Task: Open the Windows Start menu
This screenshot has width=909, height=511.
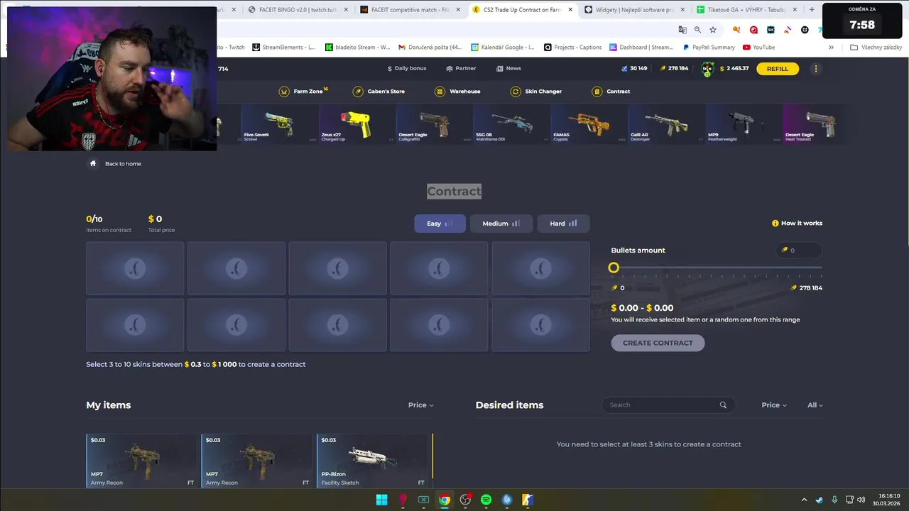Action: [x=381, y=500]
